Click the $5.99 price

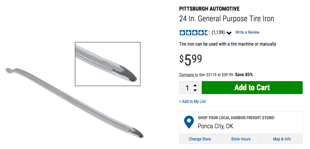pos(190,59)
